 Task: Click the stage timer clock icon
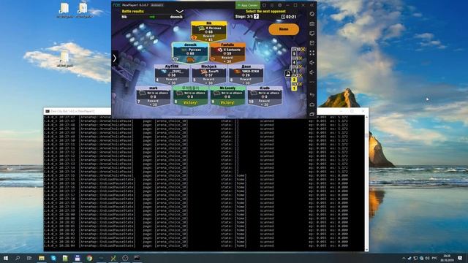click(x=283, y=17)
